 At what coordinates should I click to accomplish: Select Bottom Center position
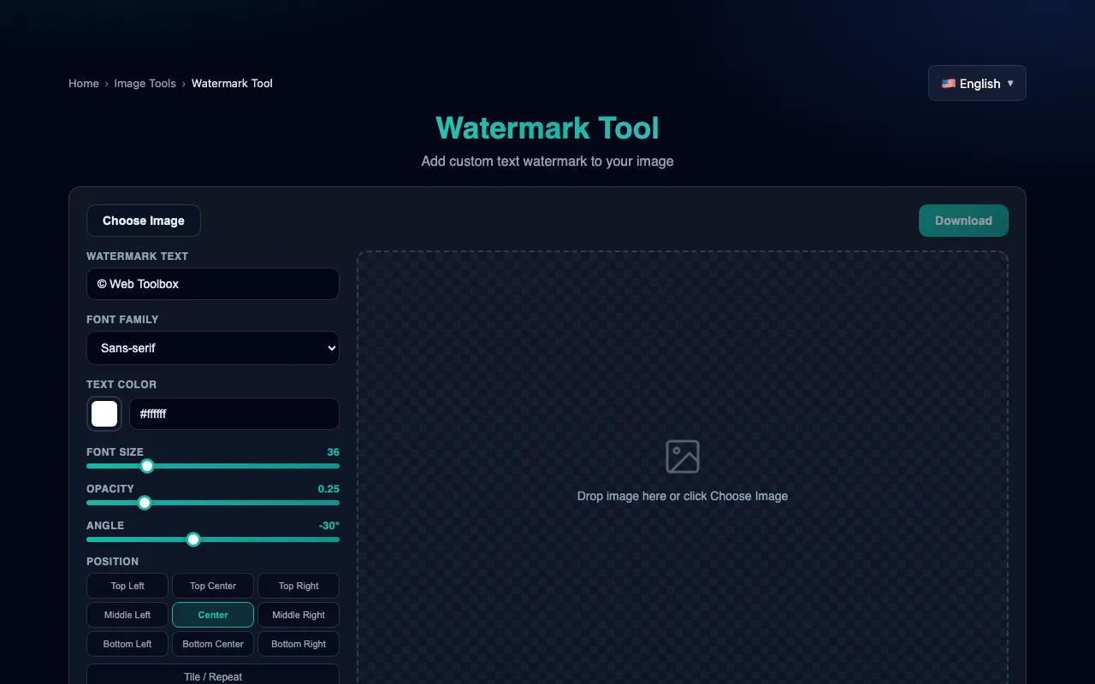(x=213, y=644)
